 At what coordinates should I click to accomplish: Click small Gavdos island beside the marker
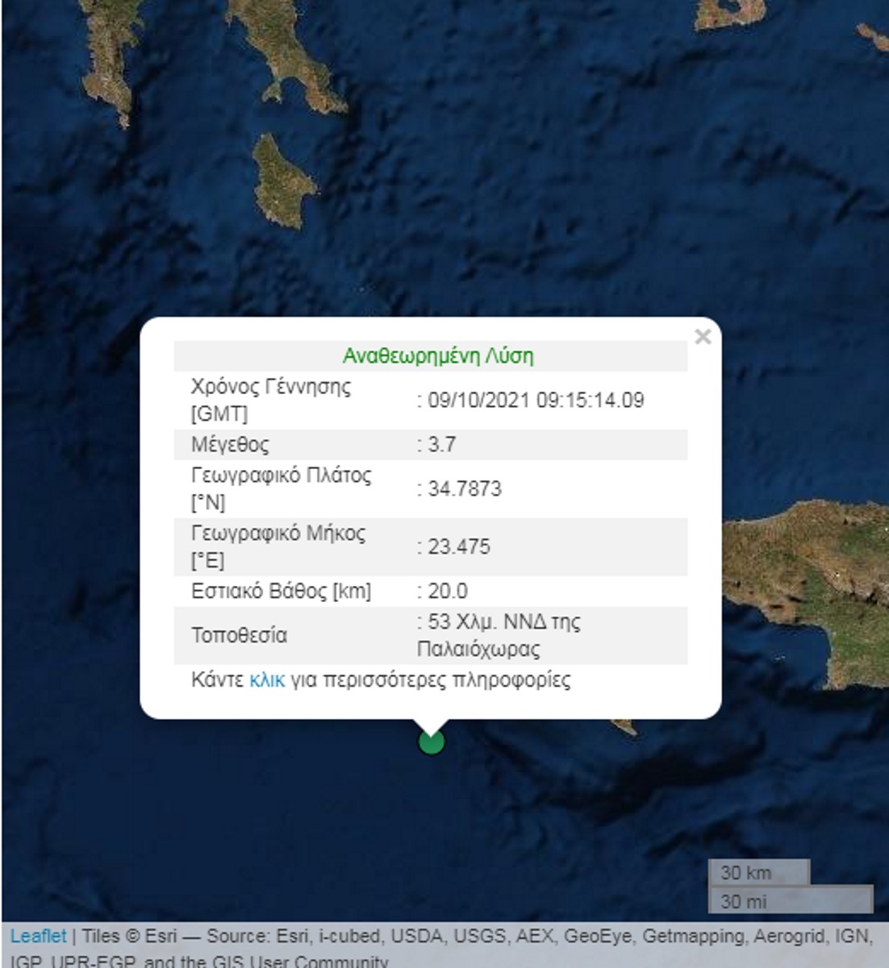622,727
